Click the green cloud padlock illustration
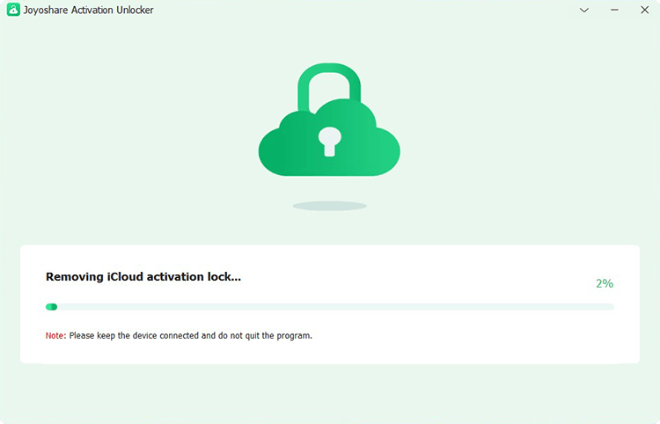This screenshot has width=660, height=424. (329, 120)
